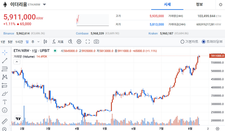Screen dimensions: 225x131
Task: Select the XABCD pattern tool
Action: point(5,77)
